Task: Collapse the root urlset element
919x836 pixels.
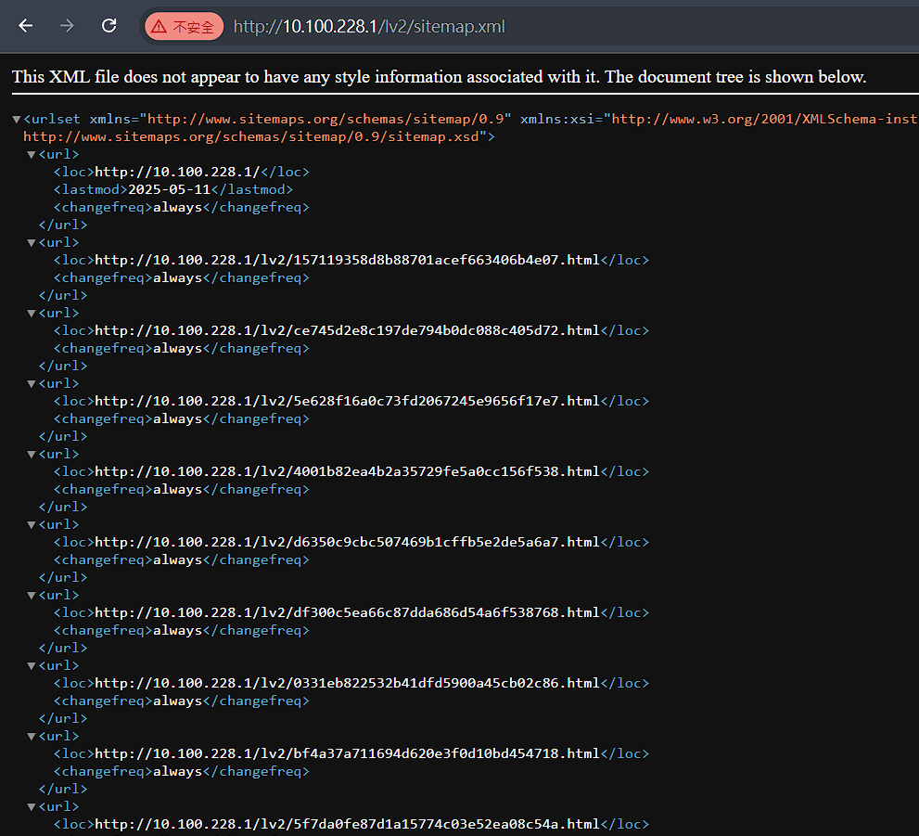Action: 17,120
